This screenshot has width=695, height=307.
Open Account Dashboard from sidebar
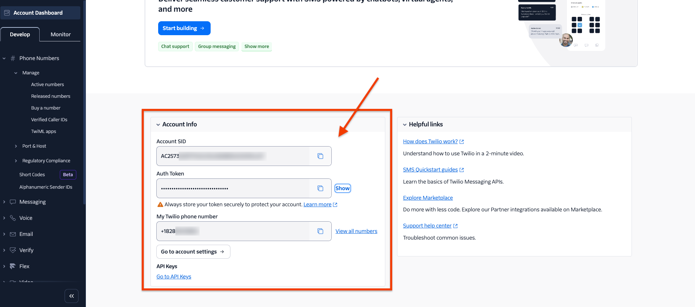click(x=40, y=13)
